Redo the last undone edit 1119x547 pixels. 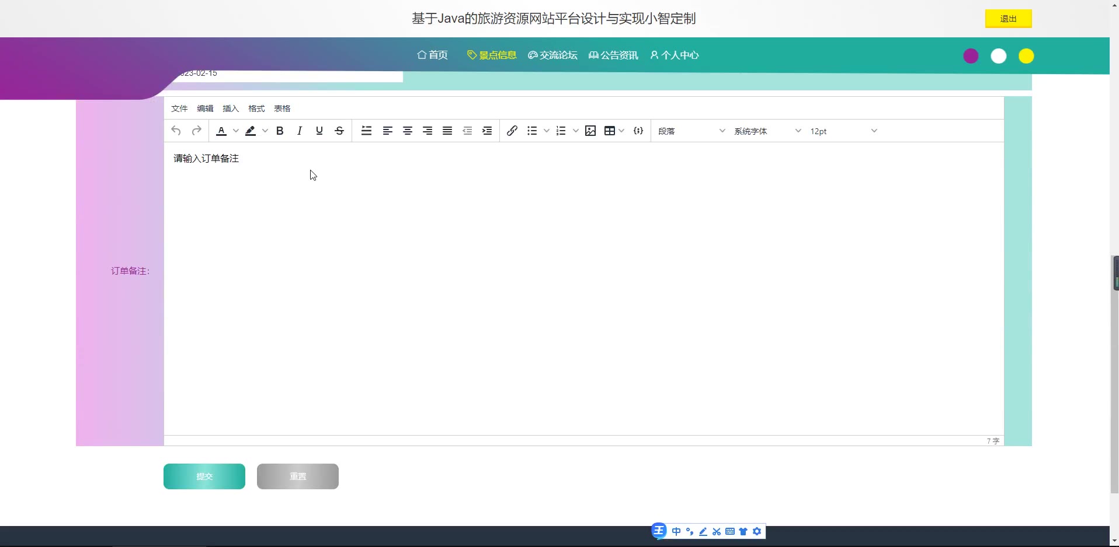197,131
